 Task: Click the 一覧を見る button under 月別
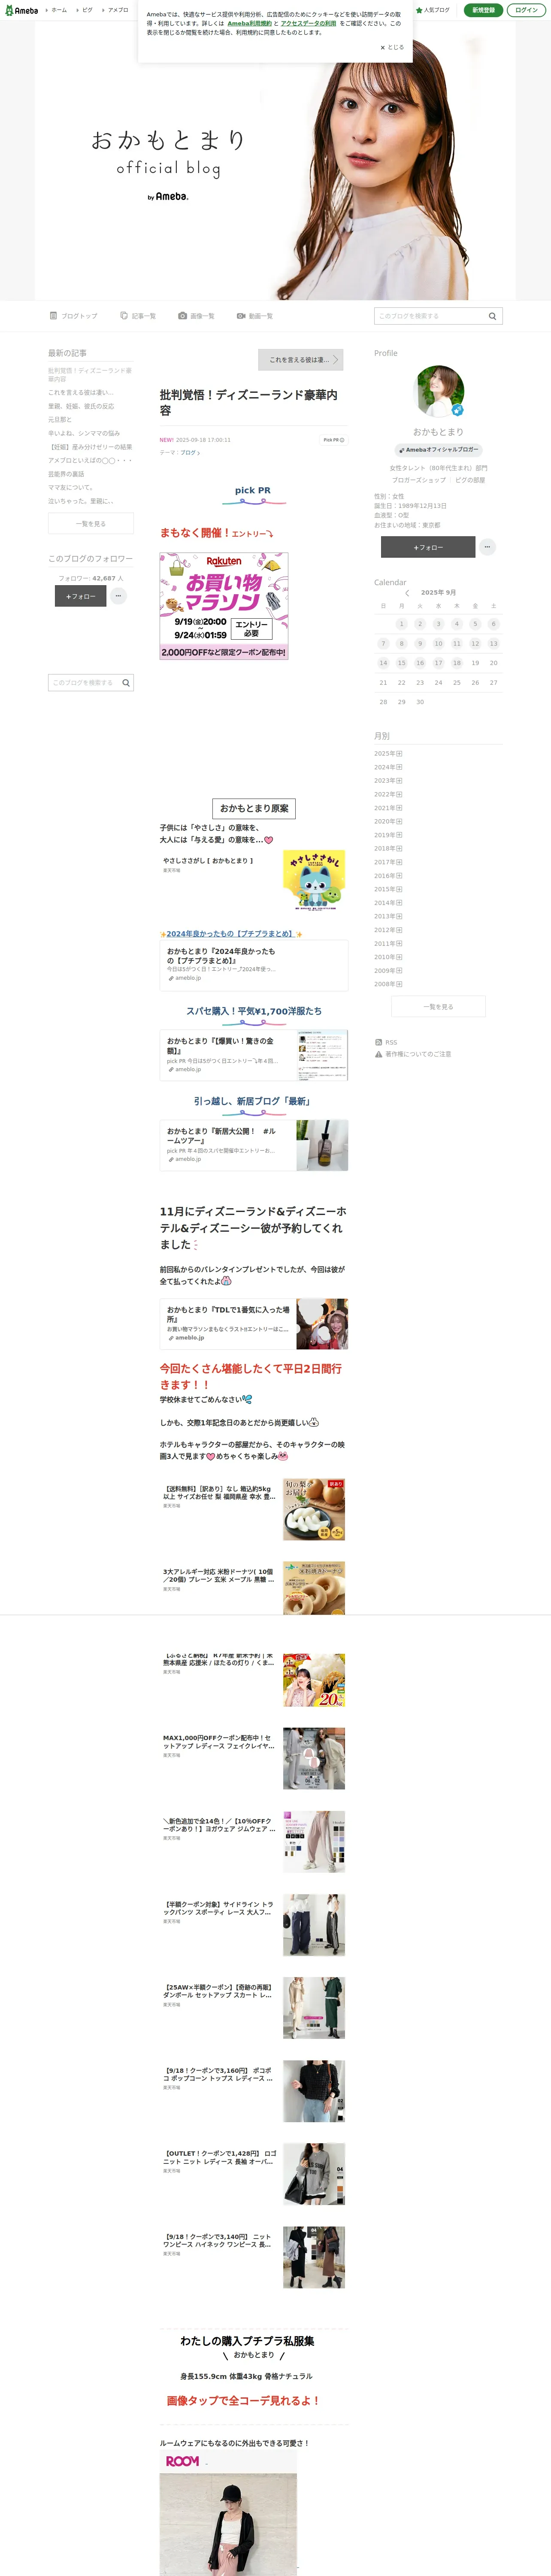pyautogui.click(x=438, y=1007)
